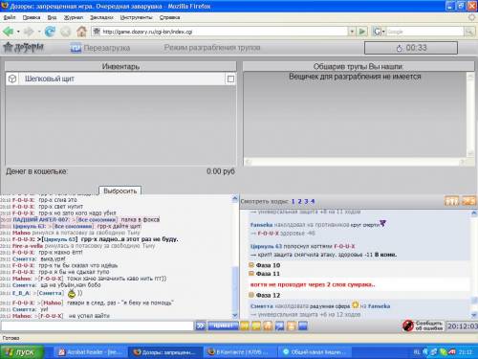Click the Firefox address bar URL field
Viewport: 478px width, 359px height.
[x=220, y=32]
